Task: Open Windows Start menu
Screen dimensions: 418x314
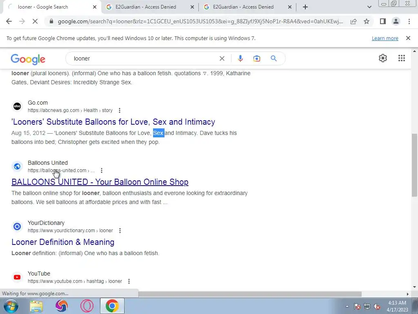Action: pos(11,306)
